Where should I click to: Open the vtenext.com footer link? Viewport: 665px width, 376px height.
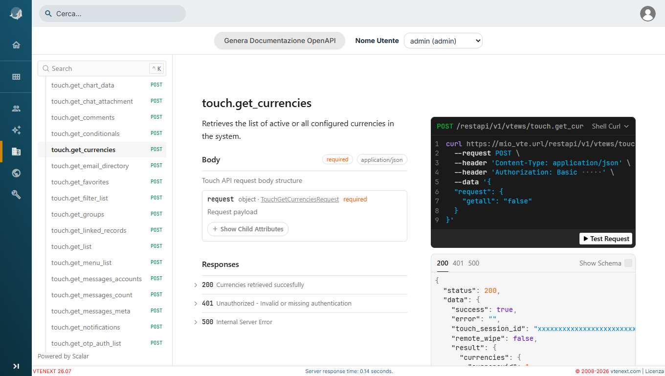click(625, 372)
